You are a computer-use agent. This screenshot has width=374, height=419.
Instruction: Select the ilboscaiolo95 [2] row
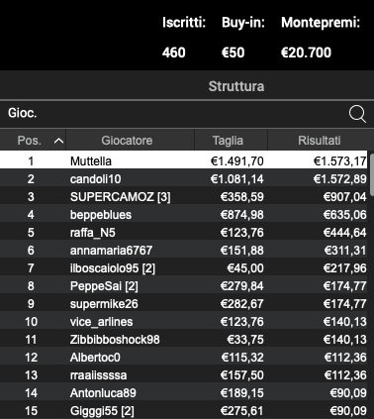pos(184,268)
